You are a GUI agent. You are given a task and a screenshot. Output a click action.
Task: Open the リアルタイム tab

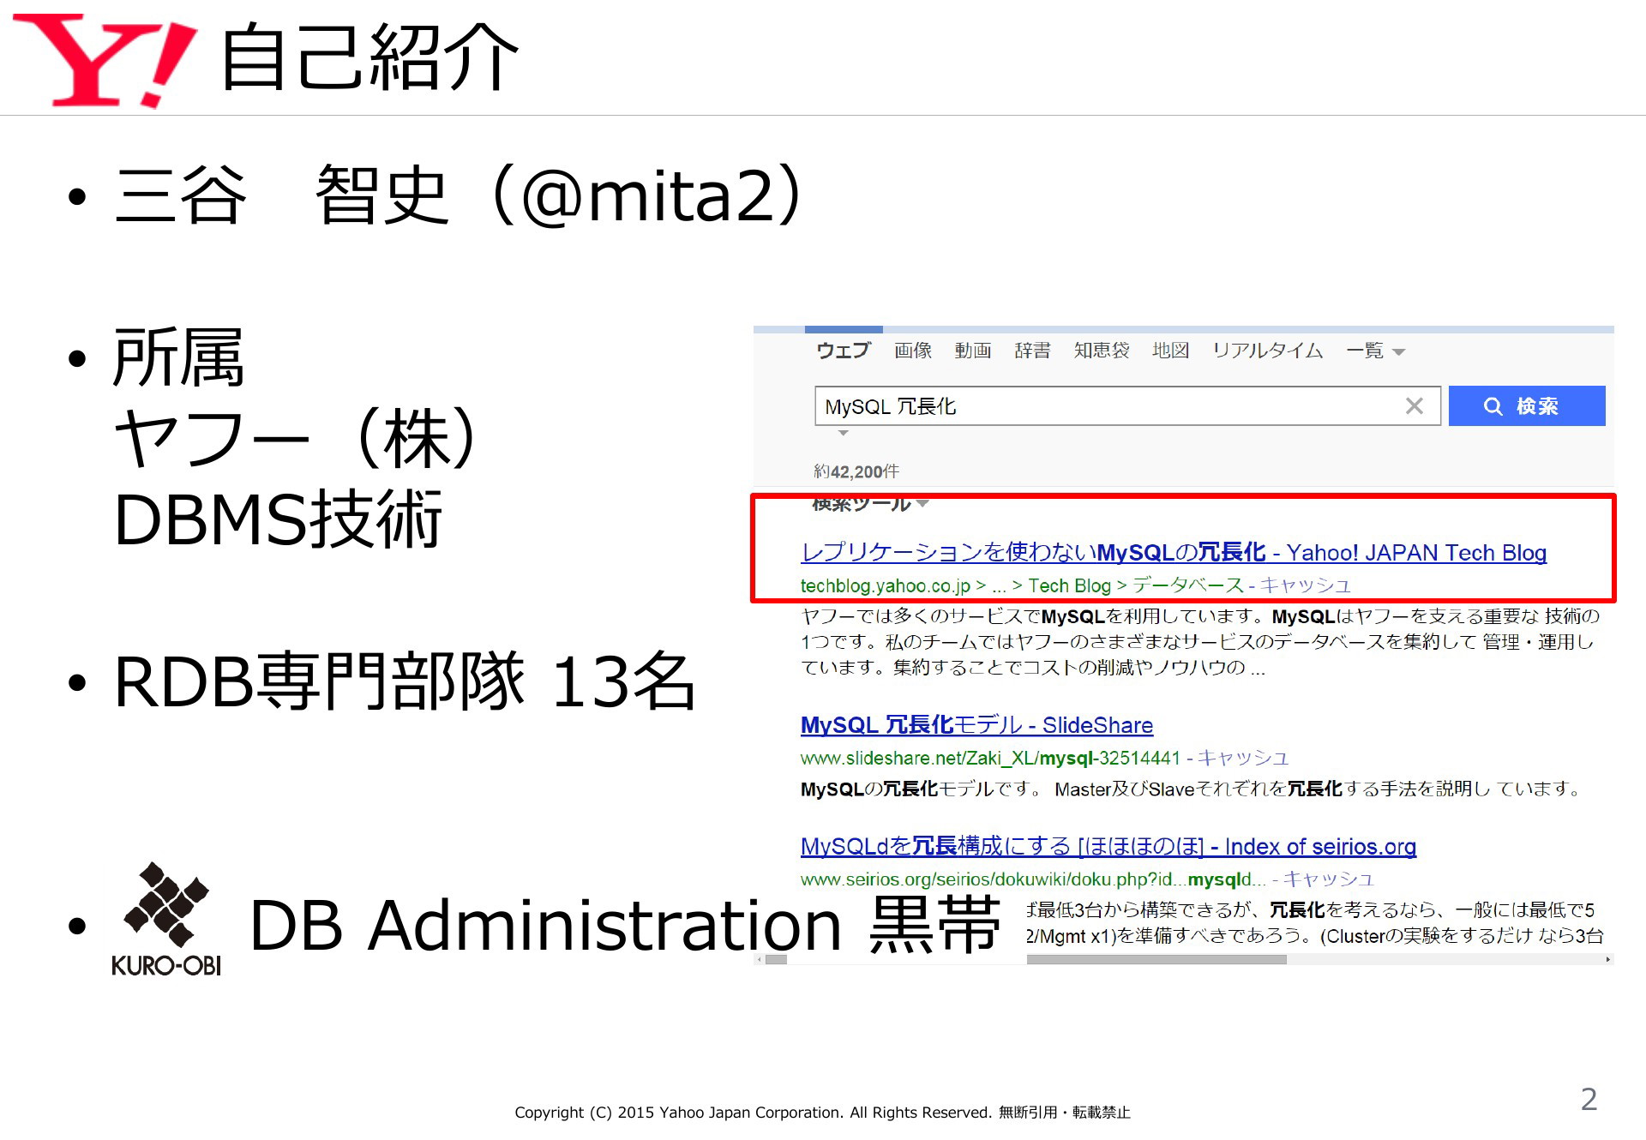(x=1267, y=351)
